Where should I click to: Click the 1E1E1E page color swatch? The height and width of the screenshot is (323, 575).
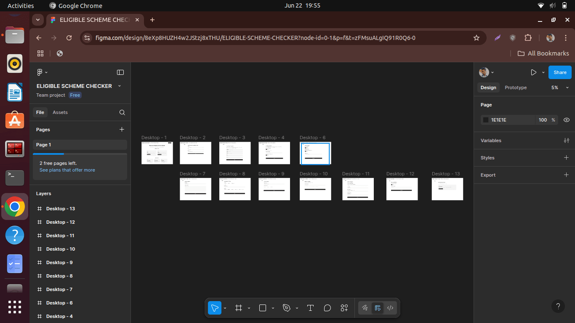pos(486,120)
